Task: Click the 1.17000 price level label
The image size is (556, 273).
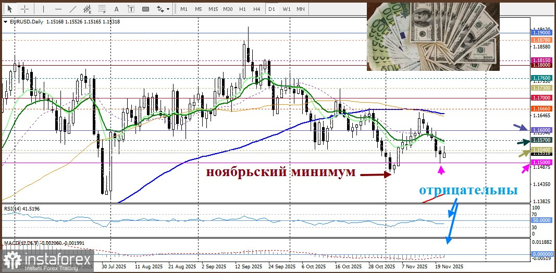Action: tap(541, 97)
